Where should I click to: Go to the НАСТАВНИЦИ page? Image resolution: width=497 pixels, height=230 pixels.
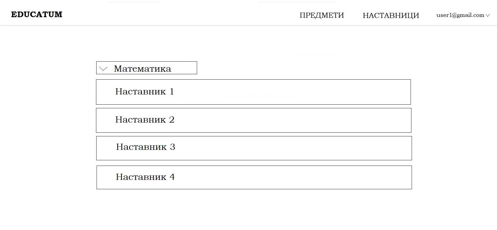click(x=391, y=15)
